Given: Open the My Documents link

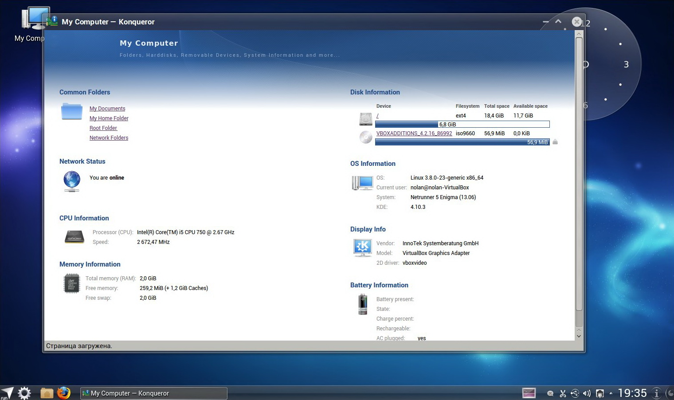Looking at the screenshot, I should point(107,109).
